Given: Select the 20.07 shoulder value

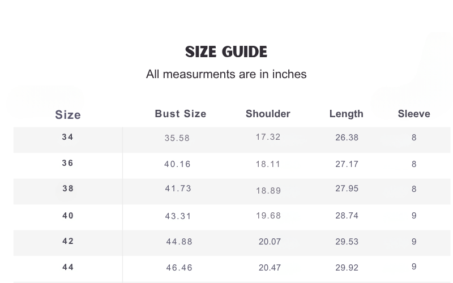Looking at the screenshot, I should [x=270, y=242].
